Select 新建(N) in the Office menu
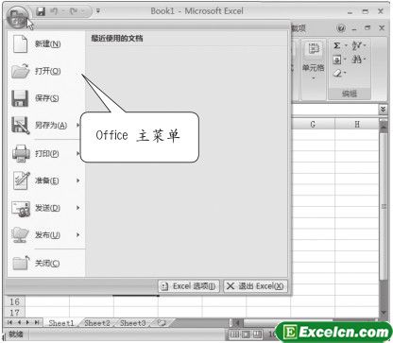 [x=46, y=43]
